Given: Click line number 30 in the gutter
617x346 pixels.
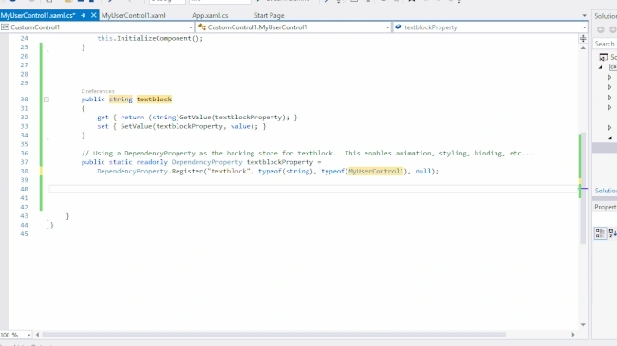Looking at the screenshot, I should pos(24,100).
